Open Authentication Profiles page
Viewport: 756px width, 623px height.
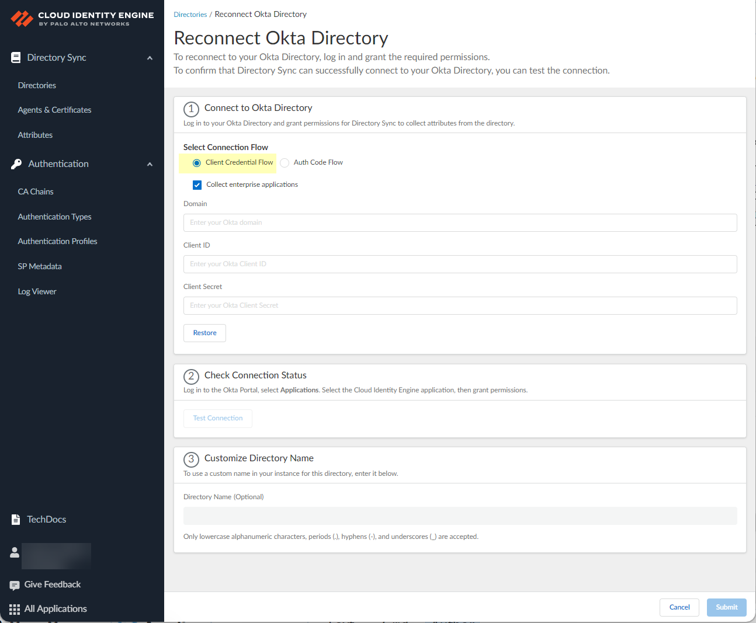tap(57, 241)
